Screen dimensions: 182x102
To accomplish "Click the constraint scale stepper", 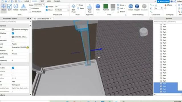I will 161,8.
